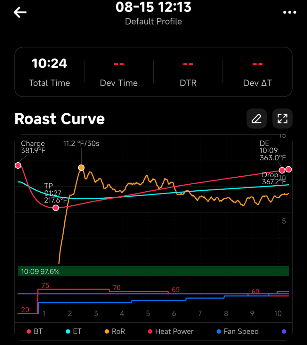This screenshot has height=345, width=307.
Task: Tap the Default Profile subtitle
Action: coord(154,22)
